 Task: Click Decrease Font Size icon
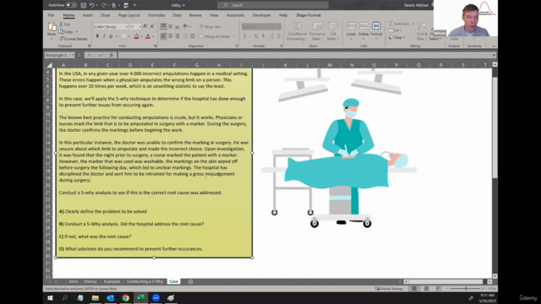coord(152,26)
